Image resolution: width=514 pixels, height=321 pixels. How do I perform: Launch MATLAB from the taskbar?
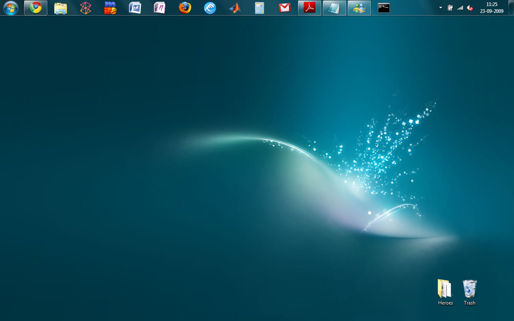[x=235, y=8]
